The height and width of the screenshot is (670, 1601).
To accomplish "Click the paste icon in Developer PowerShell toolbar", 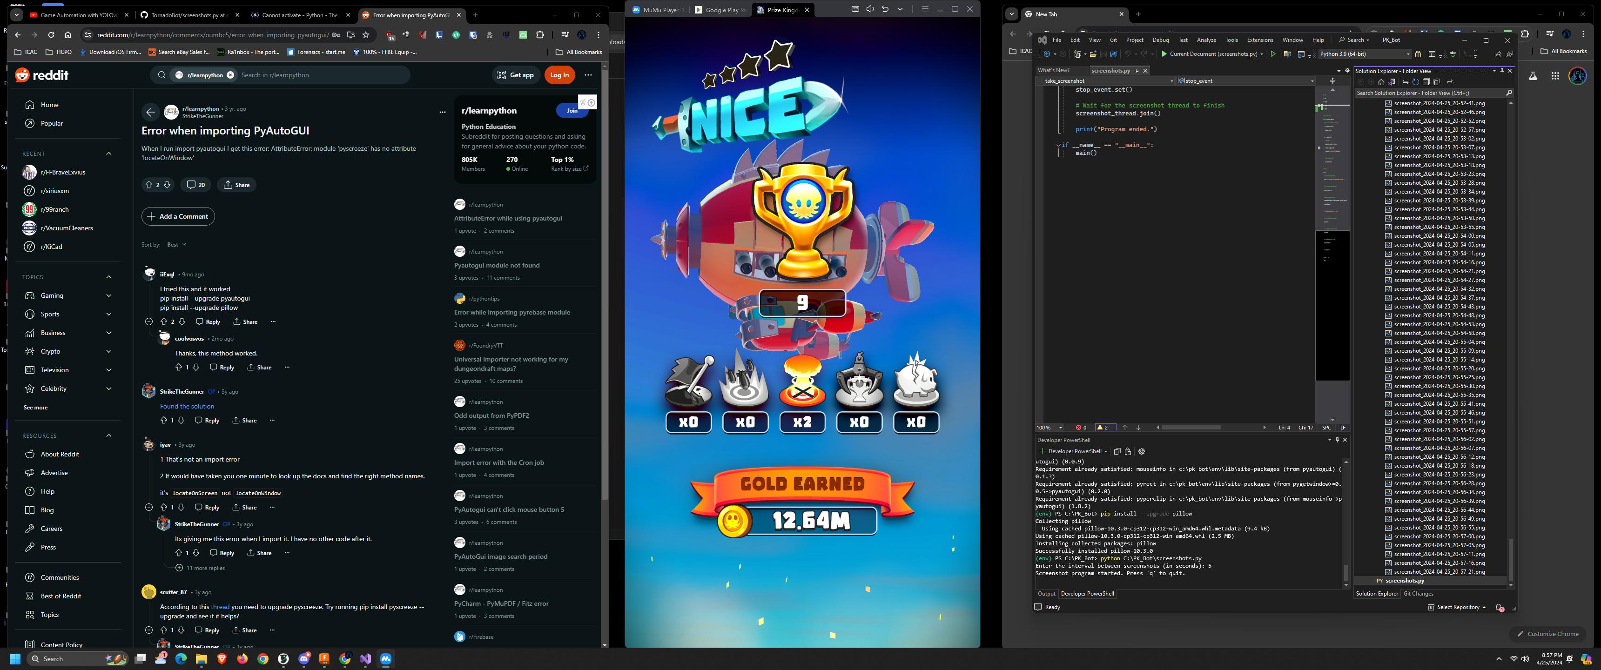I will (x=1128, y=451).
